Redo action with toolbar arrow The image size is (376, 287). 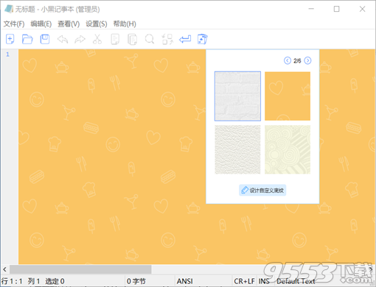(80, 39)
